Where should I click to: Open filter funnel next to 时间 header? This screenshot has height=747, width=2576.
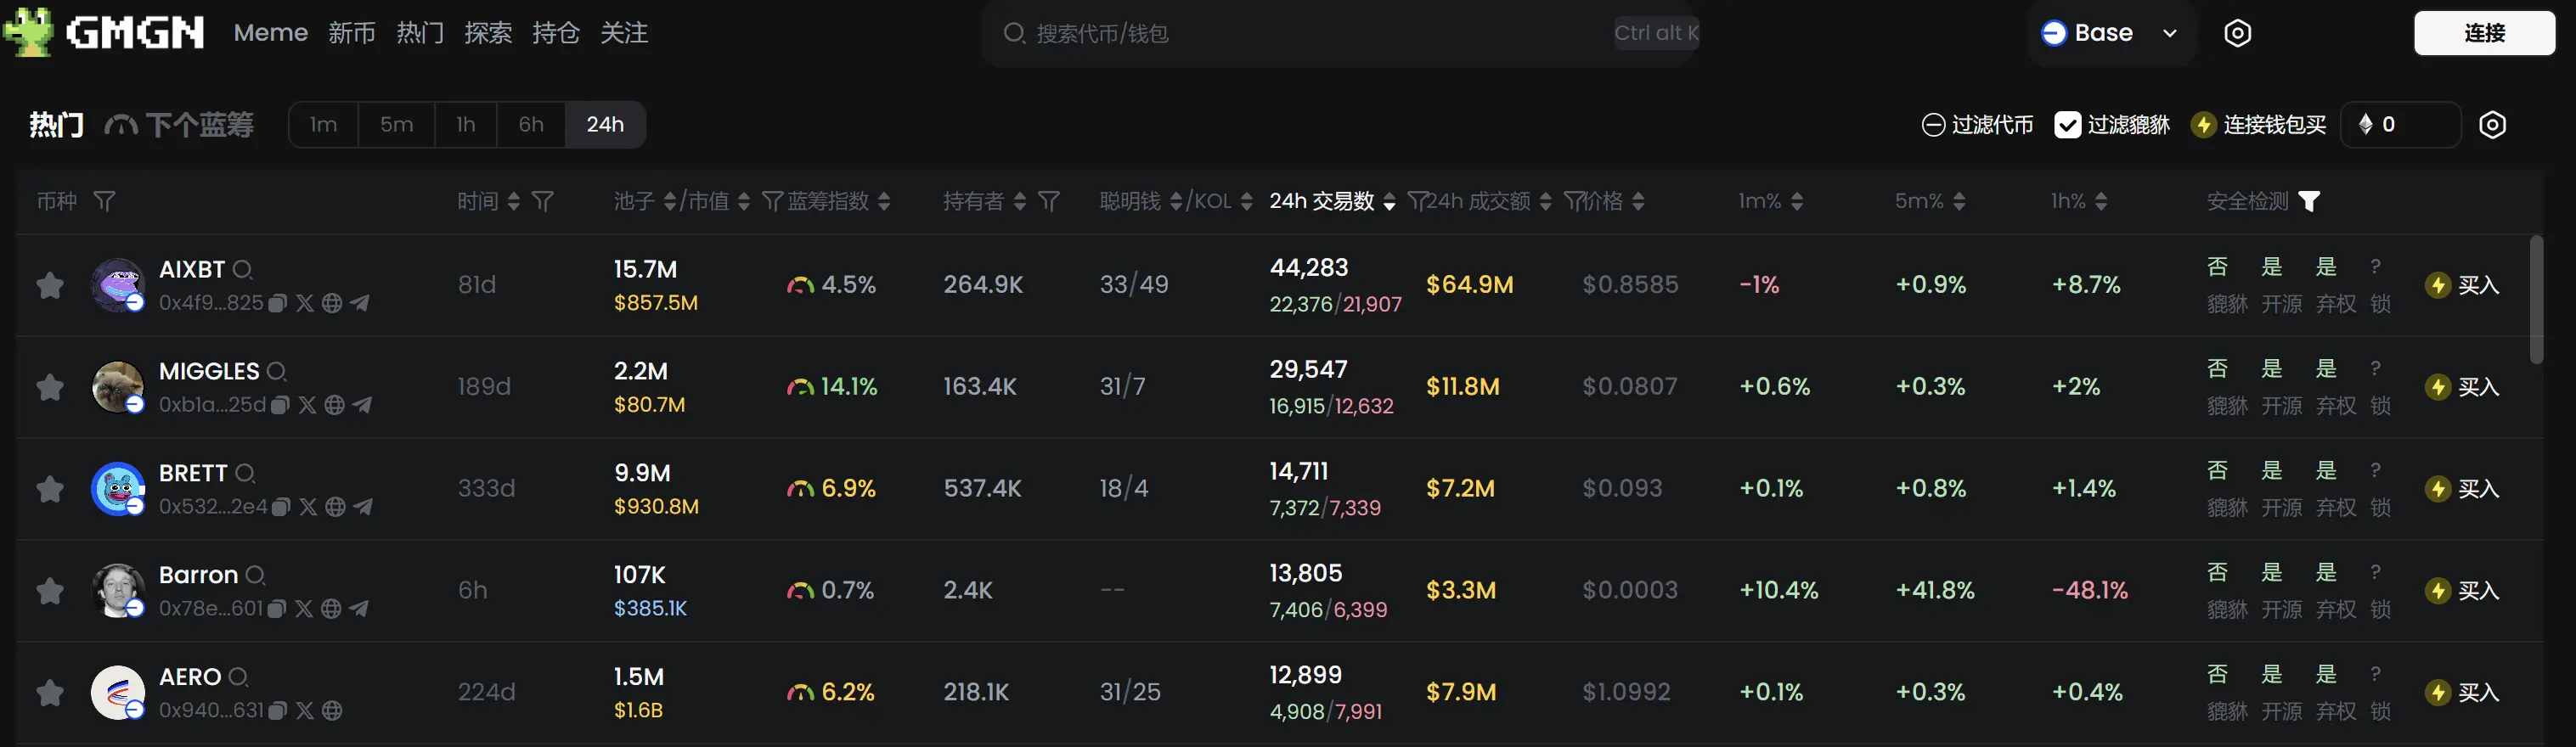tap(542, 201)
